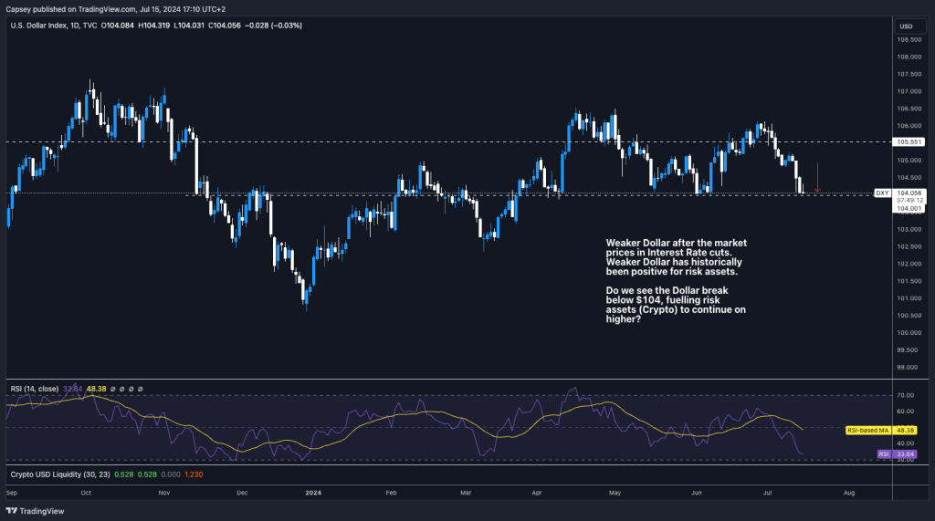Click the open value O104.084 in legend
This screenshot has height=521, width=935.
click(x=118, y=26)
